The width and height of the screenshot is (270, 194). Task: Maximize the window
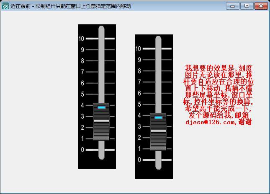click(x=247, y=6)
